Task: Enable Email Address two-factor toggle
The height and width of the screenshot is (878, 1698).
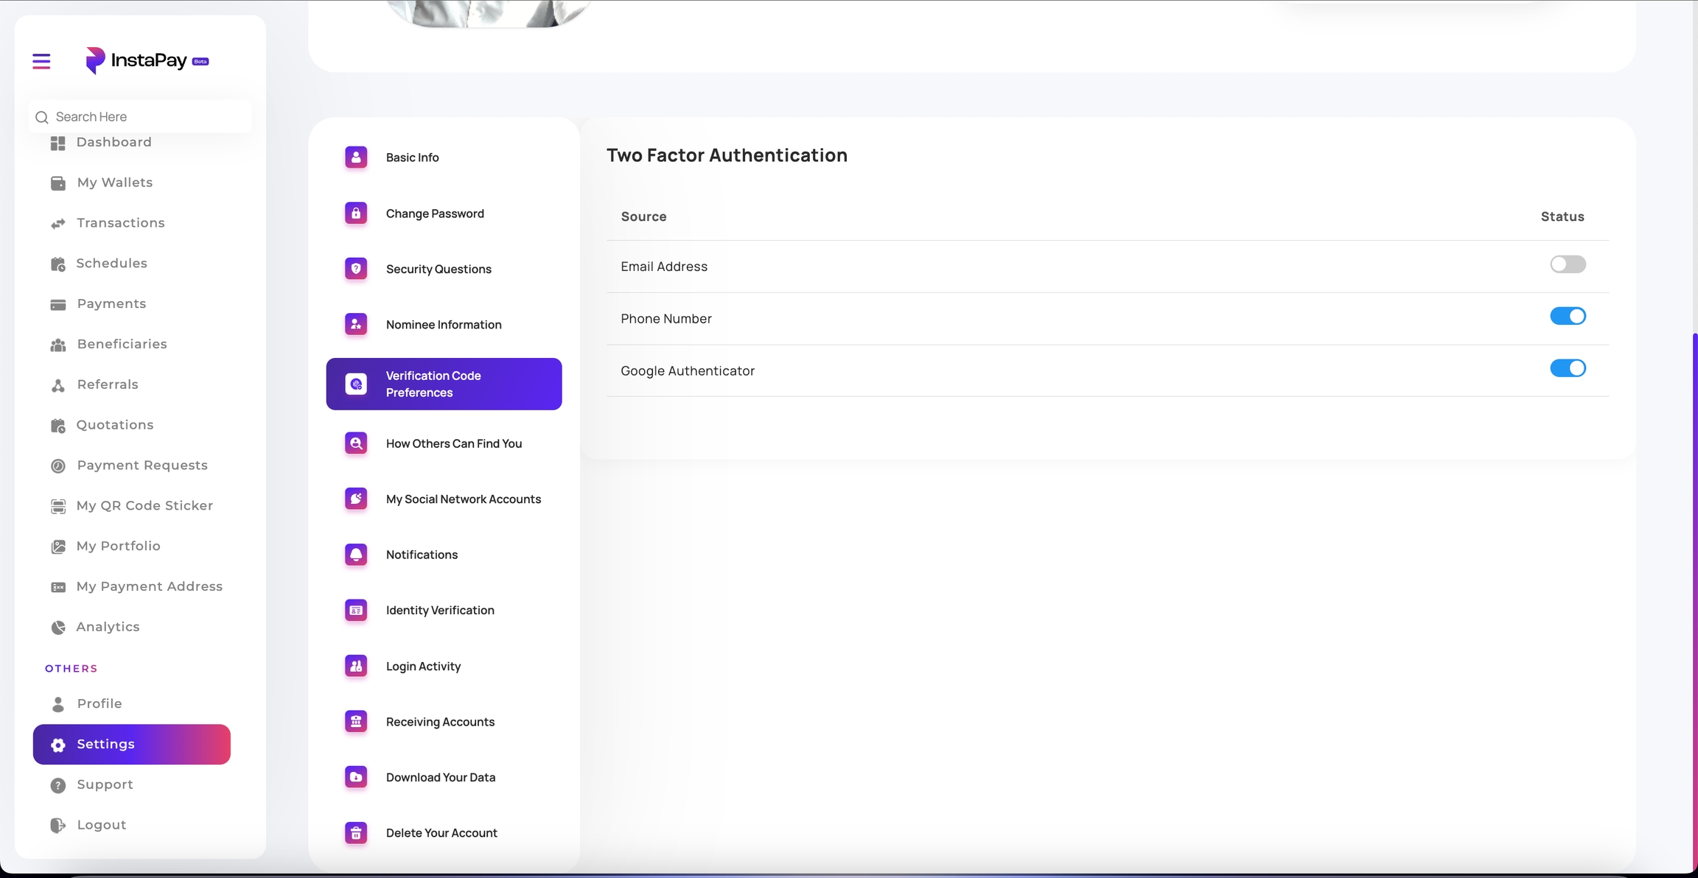Action: tap(1567, 264)
